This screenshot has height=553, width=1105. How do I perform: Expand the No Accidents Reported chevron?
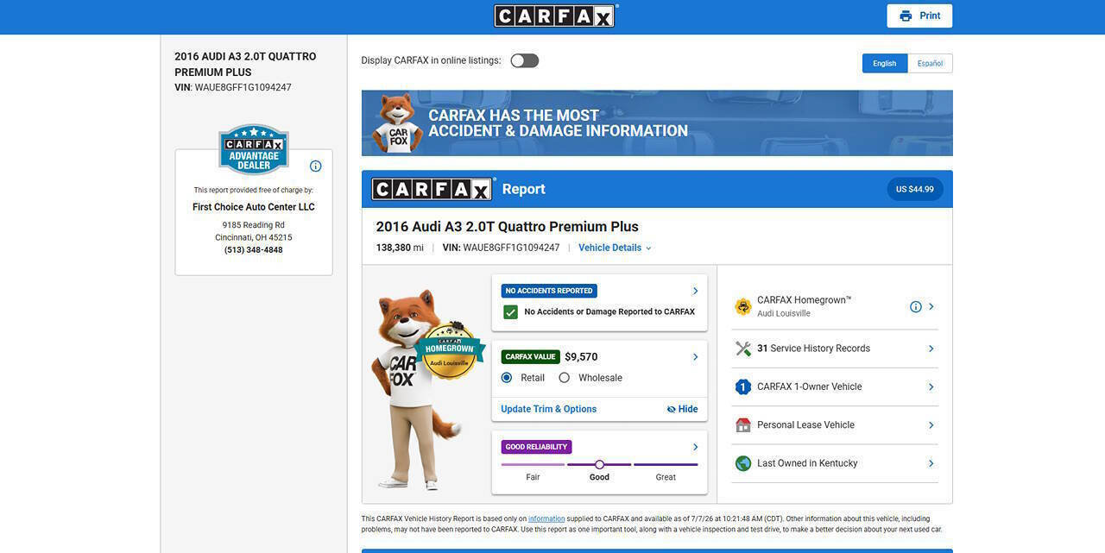(x=695, y=291)
